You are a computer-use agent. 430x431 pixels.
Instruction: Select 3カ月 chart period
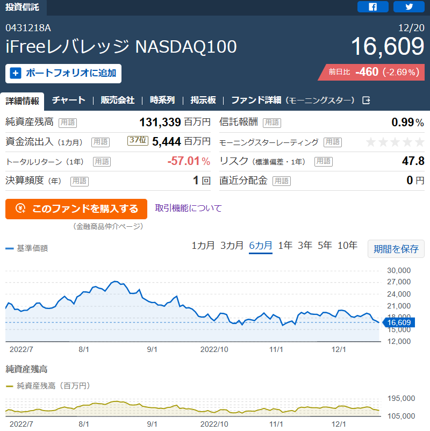pos(232,246)
